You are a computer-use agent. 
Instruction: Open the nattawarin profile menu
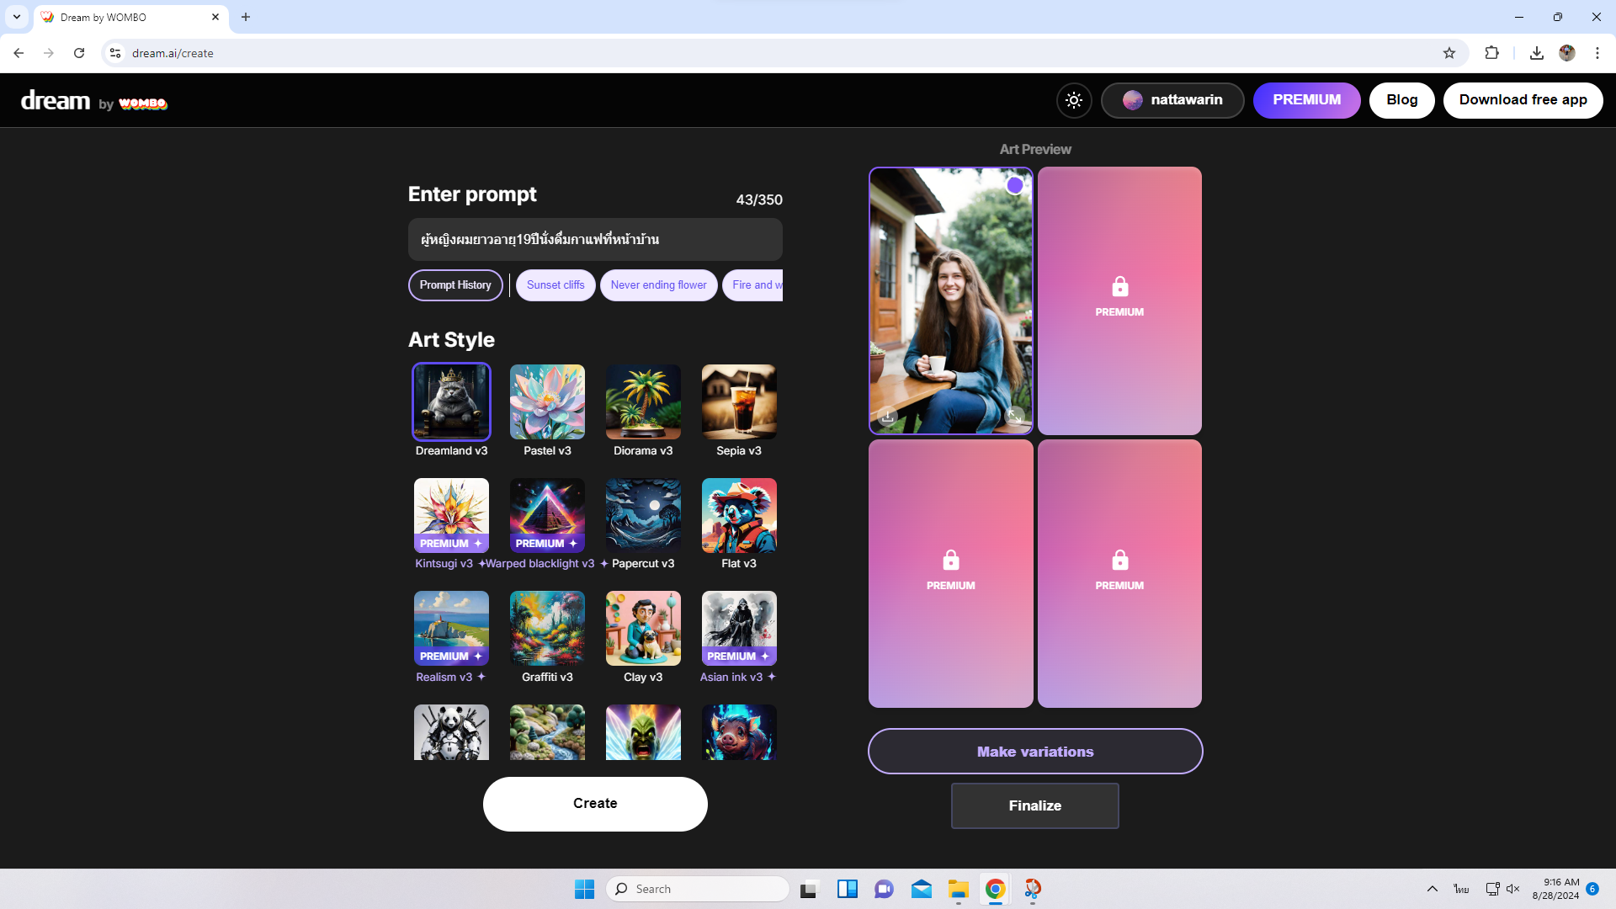pyautogui.click(x=1172, y=100)
